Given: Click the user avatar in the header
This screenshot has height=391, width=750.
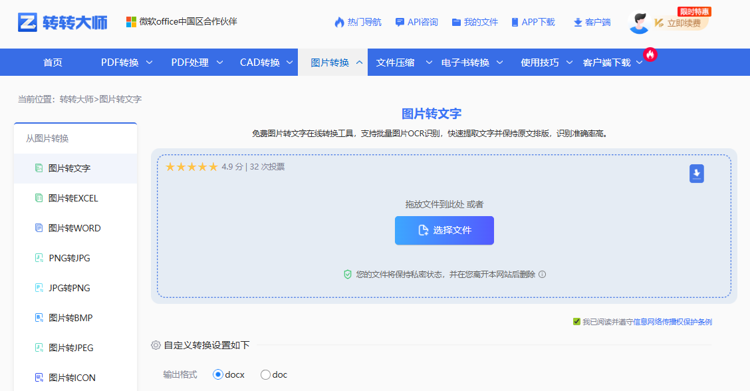Looking at the screenshot, I should pyautogui.click(x=639, y=21).
